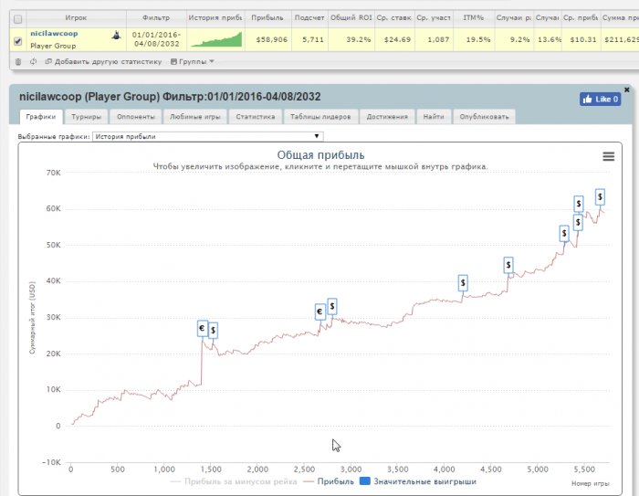Open the chart hamburger menu icon
This screenshot has height=496, width=639.
pos(609,156)
